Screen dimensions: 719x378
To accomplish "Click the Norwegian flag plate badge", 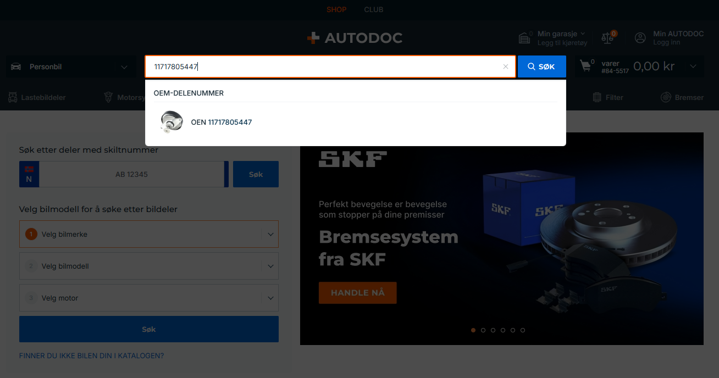I will pyautogui.click(x=29, y=174).
